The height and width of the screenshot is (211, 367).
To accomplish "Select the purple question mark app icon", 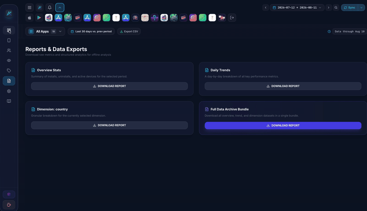I will tap(154, 18).
